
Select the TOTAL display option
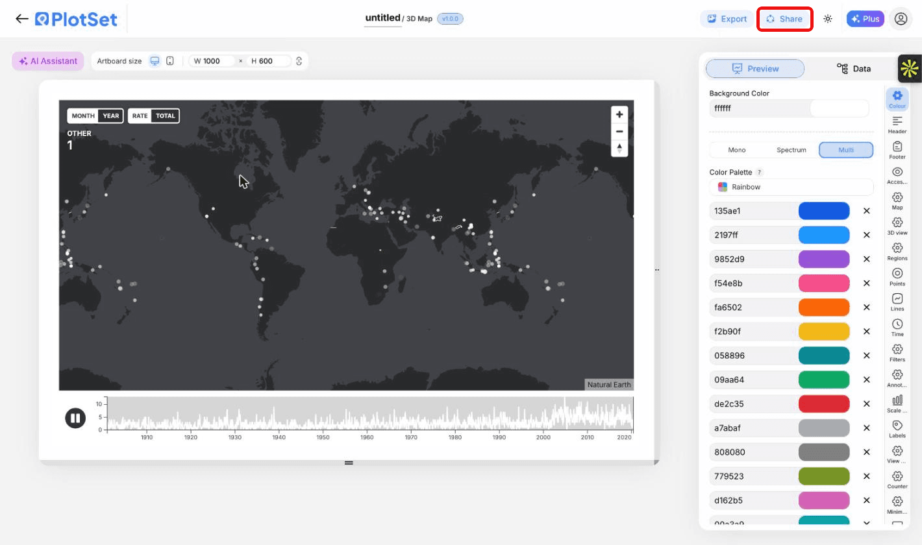point(166,116)
